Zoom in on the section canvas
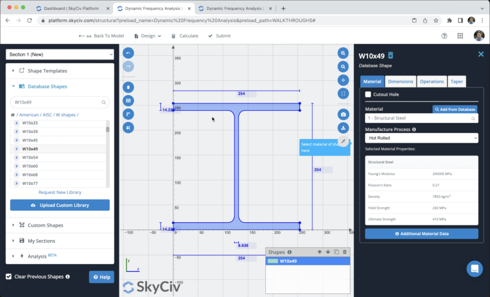Viewport: 490px width, 297px height. 343,53
